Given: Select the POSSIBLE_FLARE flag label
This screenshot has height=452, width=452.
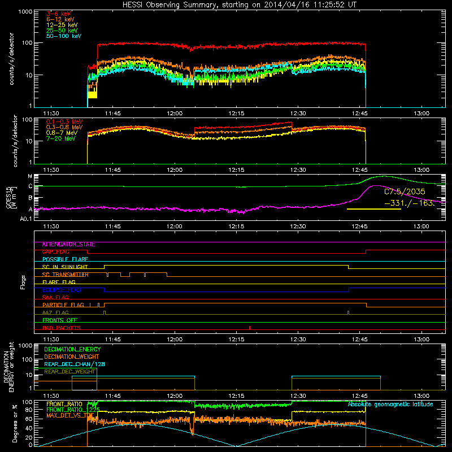Looking at the screenshot, I should tap(65, 259).
